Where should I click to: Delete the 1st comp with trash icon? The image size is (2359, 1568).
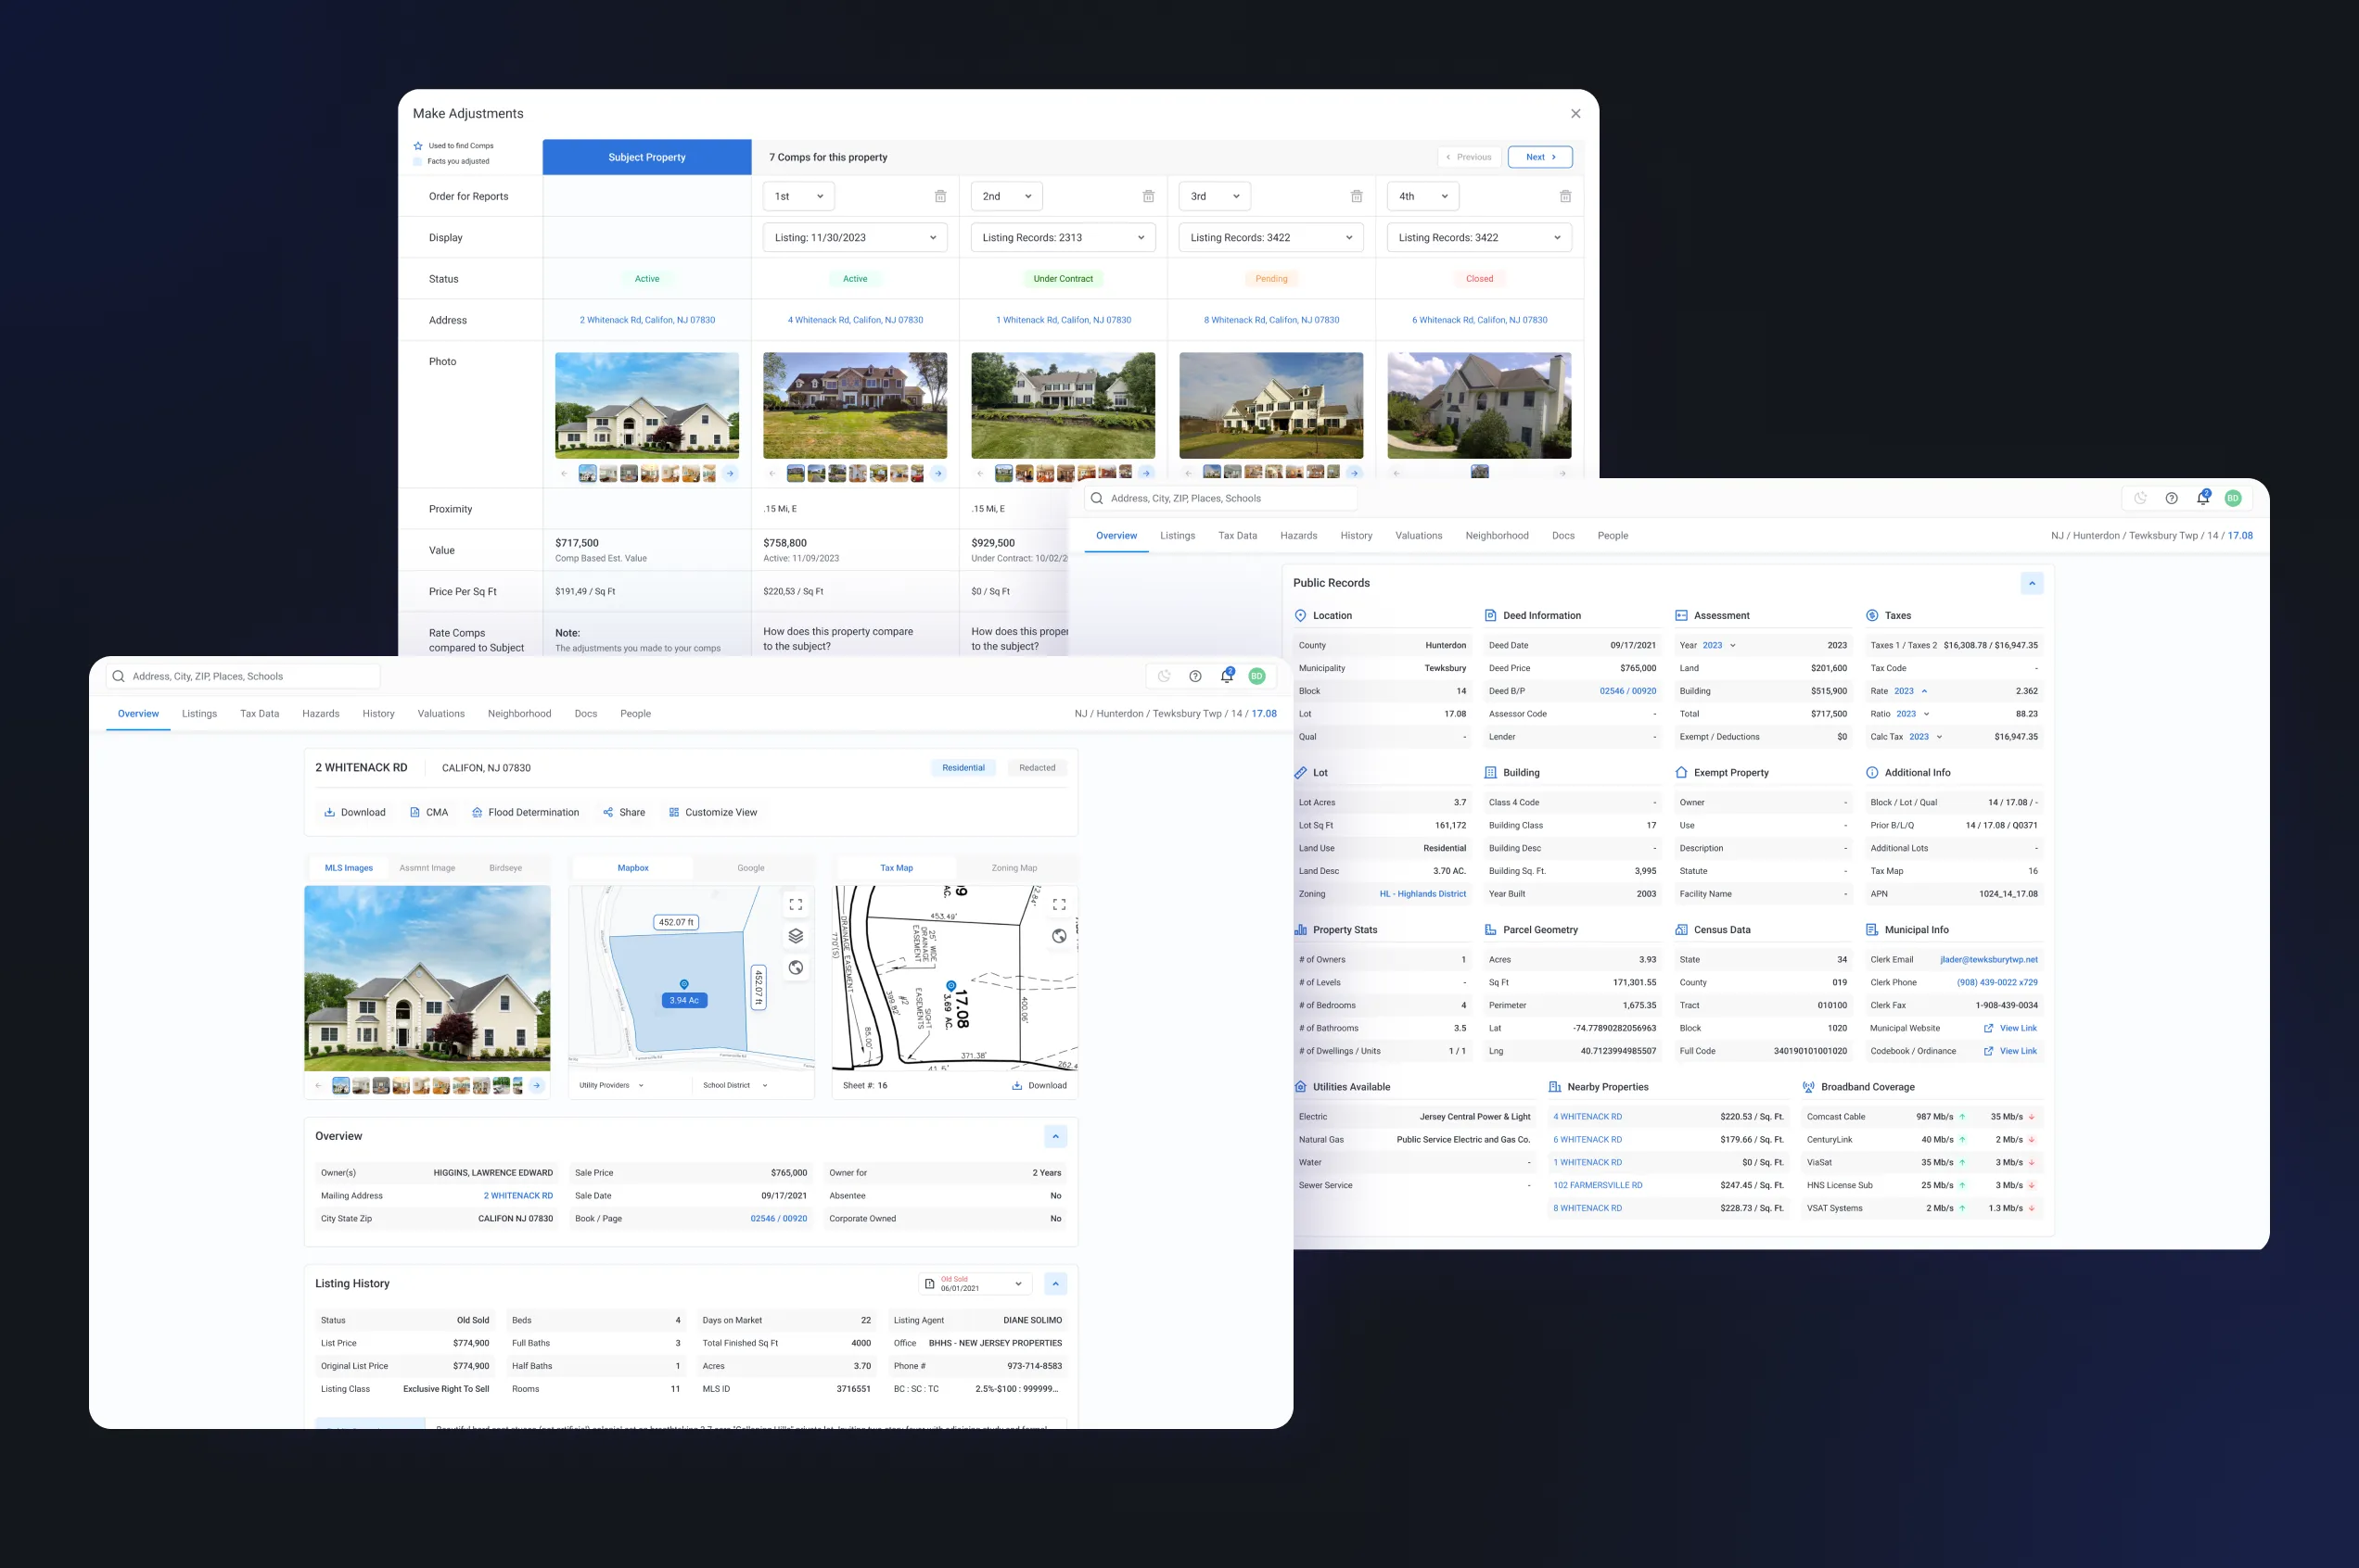pos(939,197)
